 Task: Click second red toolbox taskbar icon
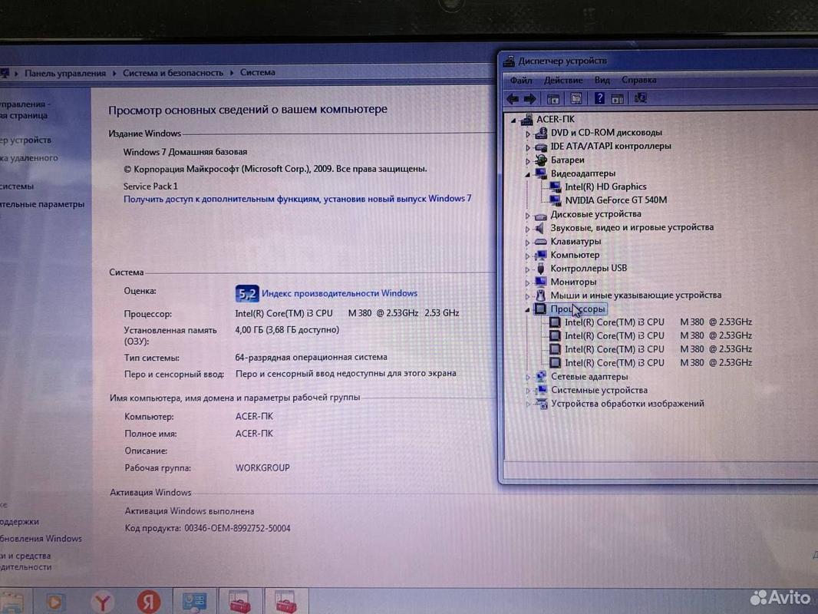pos(286,601)
